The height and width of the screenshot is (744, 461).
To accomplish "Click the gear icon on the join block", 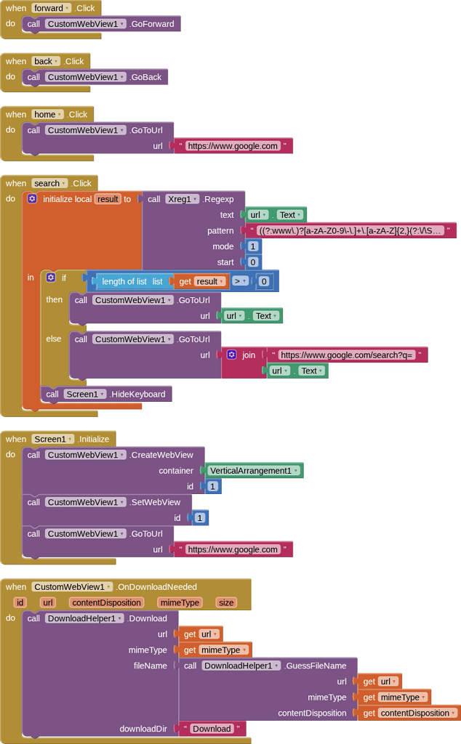I will 231,355.
